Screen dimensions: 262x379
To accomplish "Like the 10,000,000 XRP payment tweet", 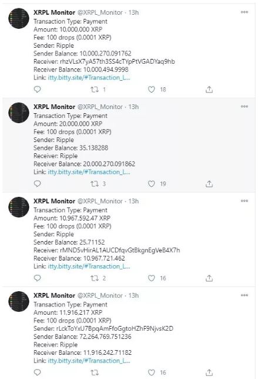I will tap(151, 90).
